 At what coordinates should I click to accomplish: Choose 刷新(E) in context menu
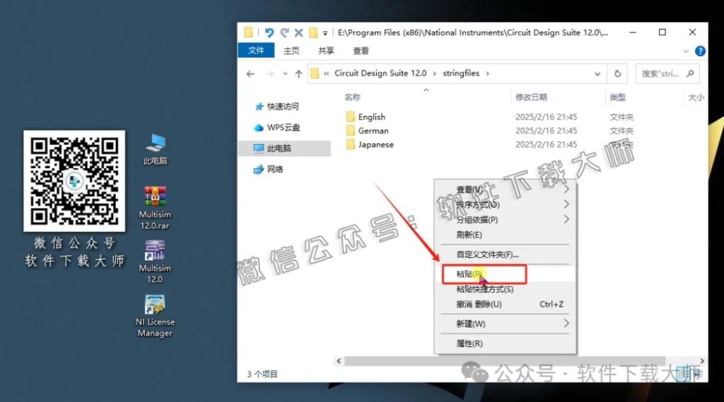coord(505,235)
